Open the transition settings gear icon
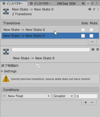The width and height of the screenshot is (100, 117). pyautogui.click(x=98, y=49)
